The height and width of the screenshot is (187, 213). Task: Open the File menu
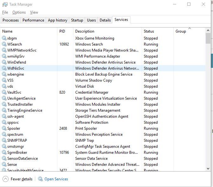coord(5,12)
